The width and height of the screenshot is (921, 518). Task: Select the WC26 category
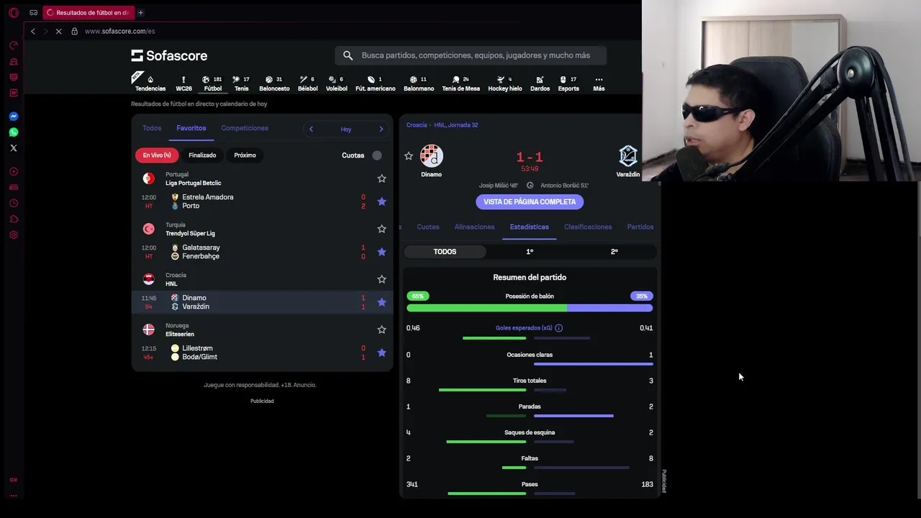coord(183,83)
